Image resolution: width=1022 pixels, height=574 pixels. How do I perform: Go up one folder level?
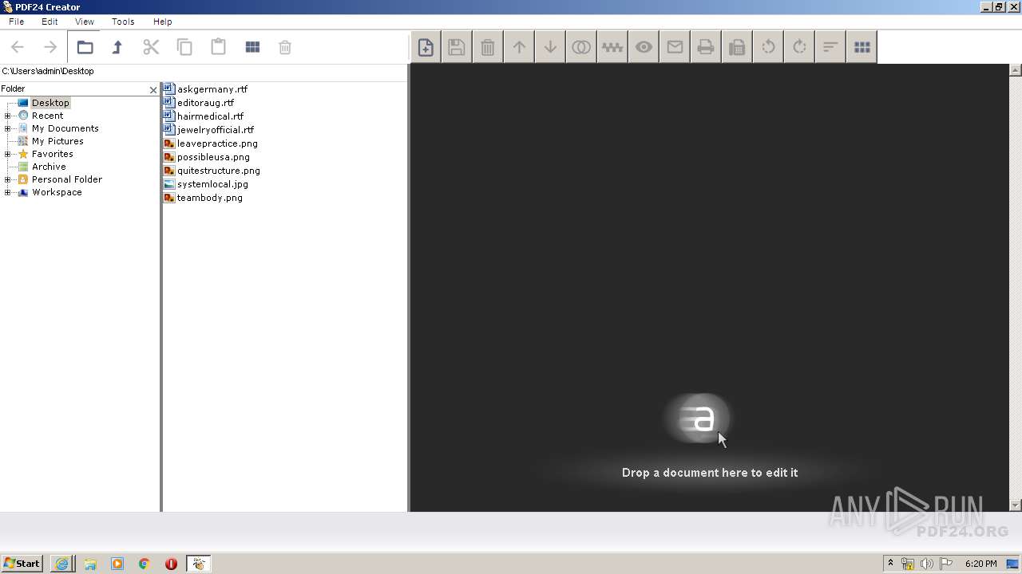tap(117, 47)
